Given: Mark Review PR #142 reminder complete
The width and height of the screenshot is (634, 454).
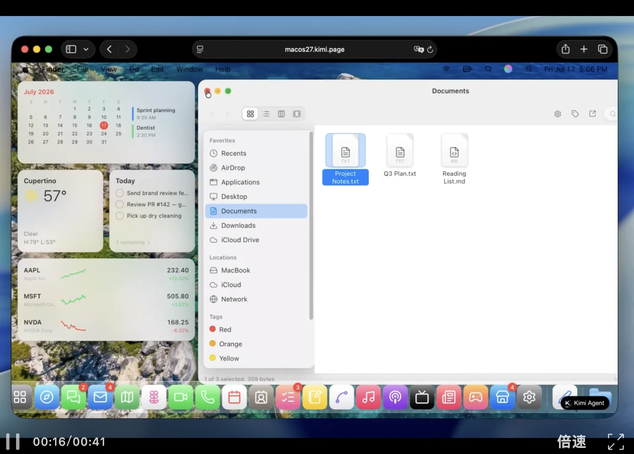Looking at the screenshot, I should tap(120, 204).
